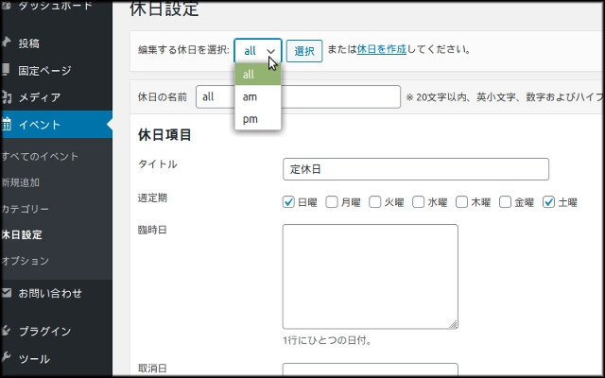Image resolution: width=605 pixels, height=378 pixels.
Task: Choose the 'all' option in dropdown list
Action: click(x=258, y=75)
